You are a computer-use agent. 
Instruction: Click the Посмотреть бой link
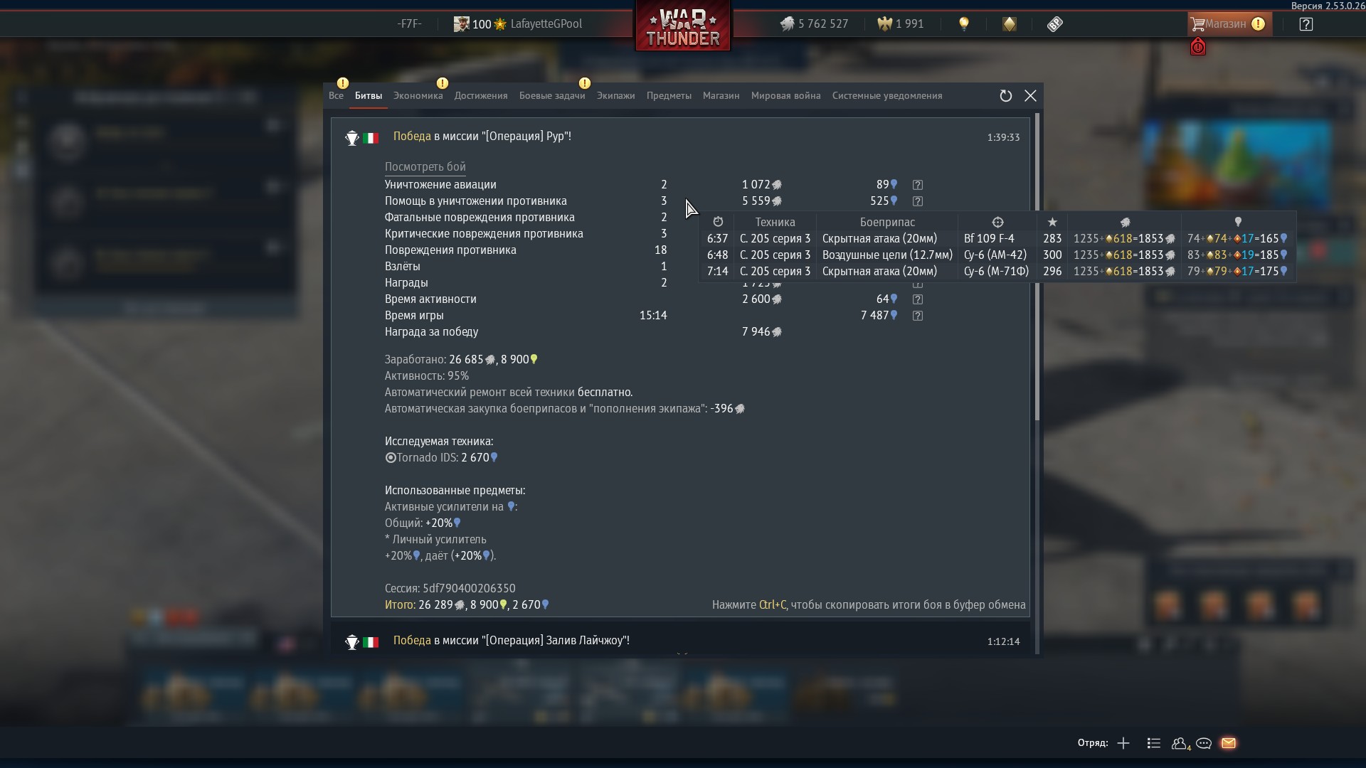[x=425, y=167]
